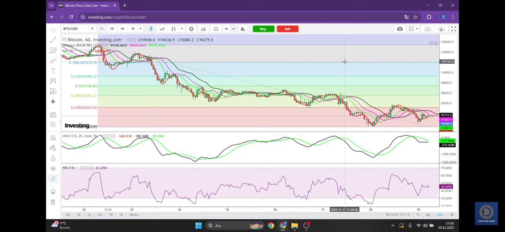Switch to the line chart style
This screenshot has height=232, width=505.
tap(162, 29)
